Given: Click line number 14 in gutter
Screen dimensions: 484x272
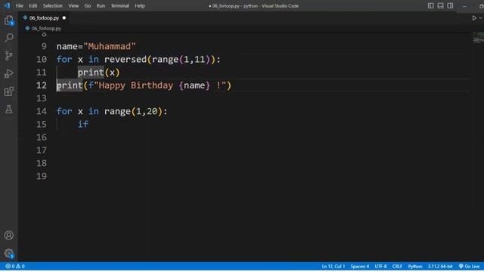Looking at the screenshot, I should [42, 111].
